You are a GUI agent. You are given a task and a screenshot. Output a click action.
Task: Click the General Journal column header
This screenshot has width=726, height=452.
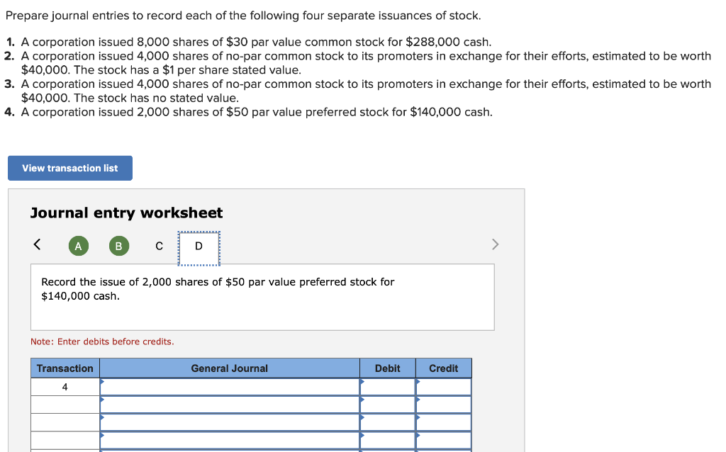coord(230,368)
